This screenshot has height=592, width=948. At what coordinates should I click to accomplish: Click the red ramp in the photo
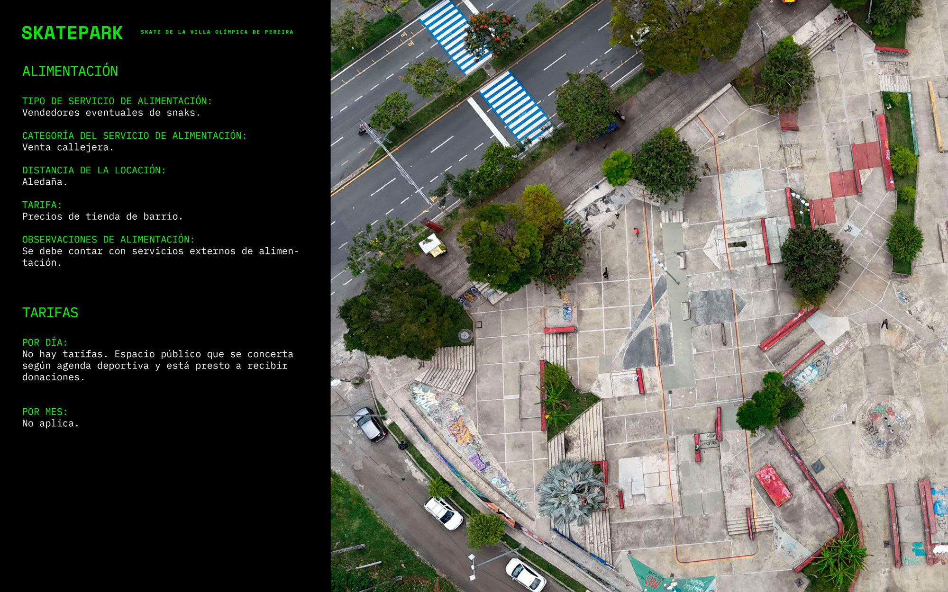point(773,485)
